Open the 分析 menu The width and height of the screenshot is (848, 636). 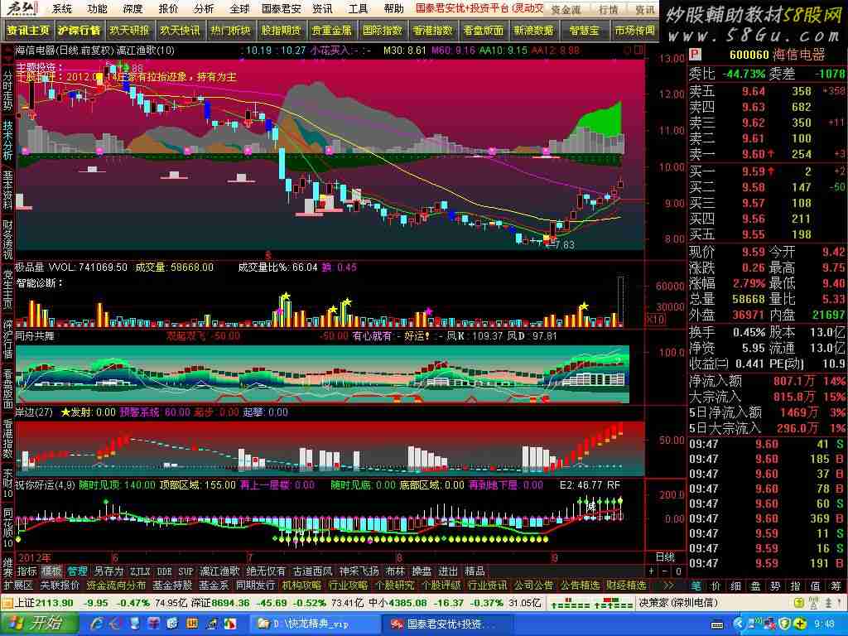pos(204,8)
